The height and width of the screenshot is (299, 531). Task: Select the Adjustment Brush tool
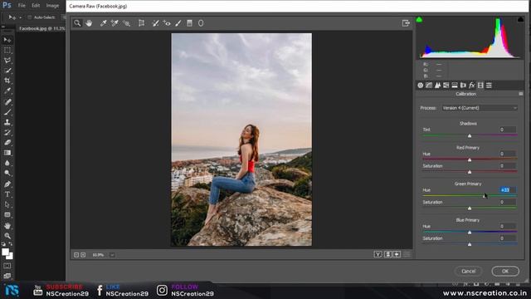point(178,23)
